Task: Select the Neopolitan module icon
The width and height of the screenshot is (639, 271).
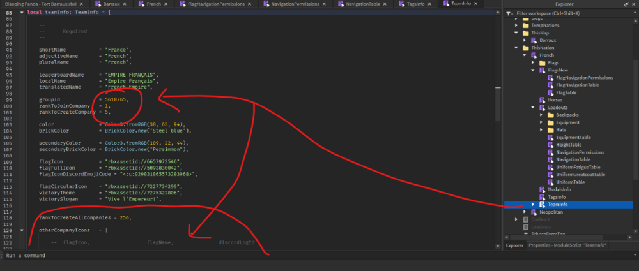Action: tap(534, 212)
